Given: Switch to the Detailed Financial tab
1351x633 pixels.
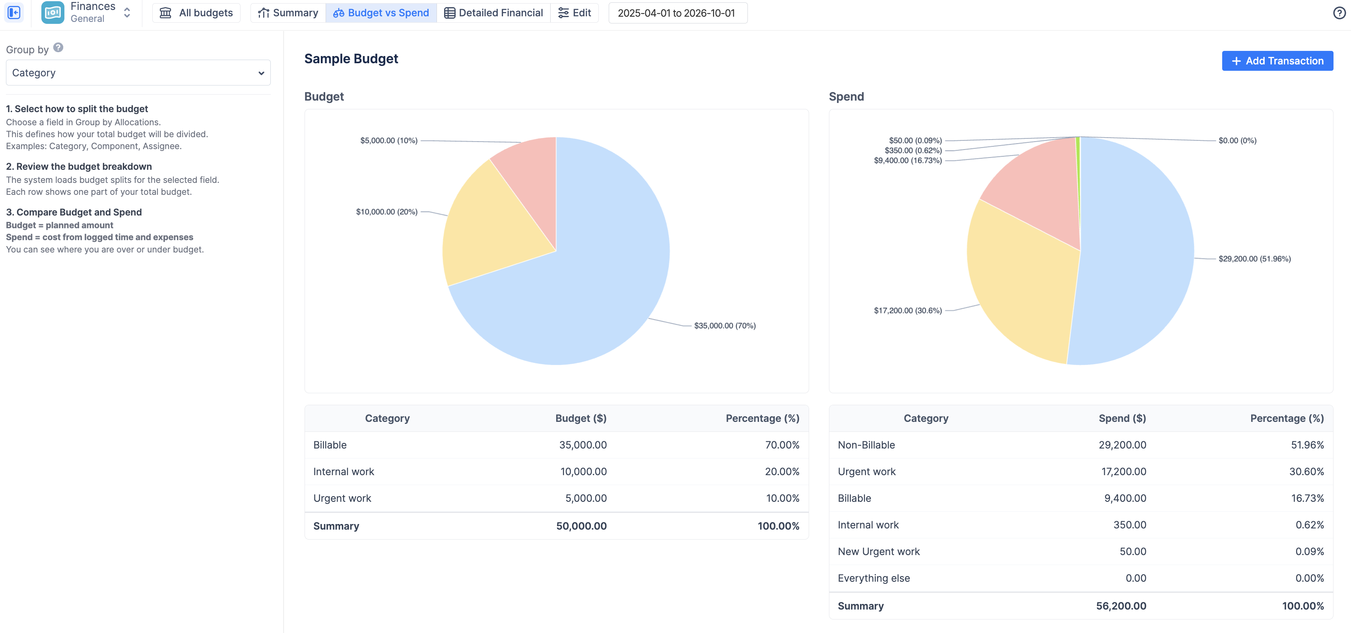Looking at the screenshot, I should click(493, 13).
